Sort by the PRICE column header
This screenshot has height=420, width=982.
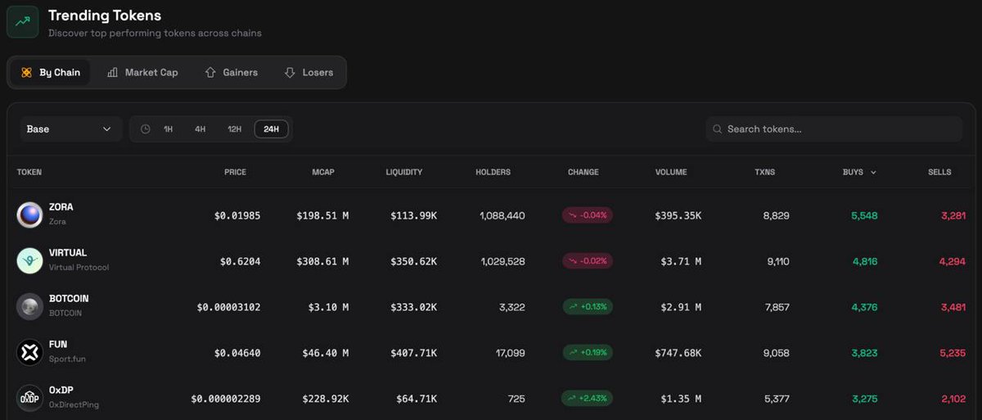point(236,173)
